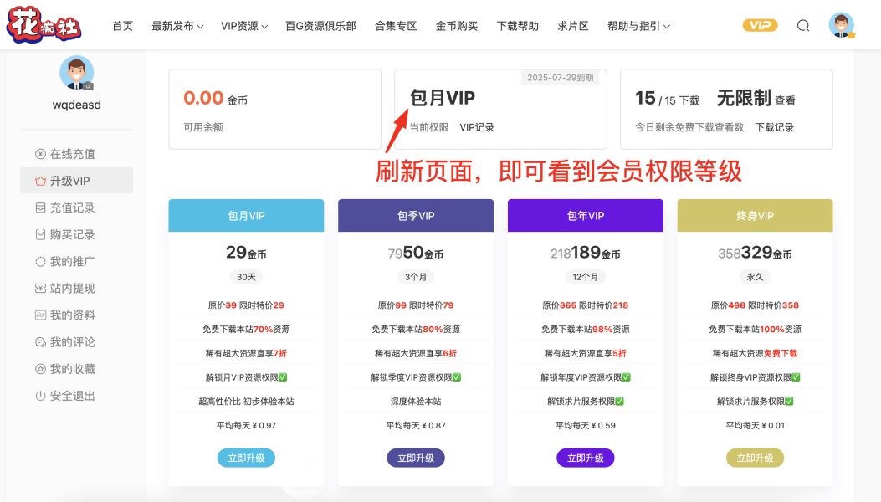Click the 我的资料 profile card icon
The height and width of the screenshot is (502, 881).
point(40,315)
